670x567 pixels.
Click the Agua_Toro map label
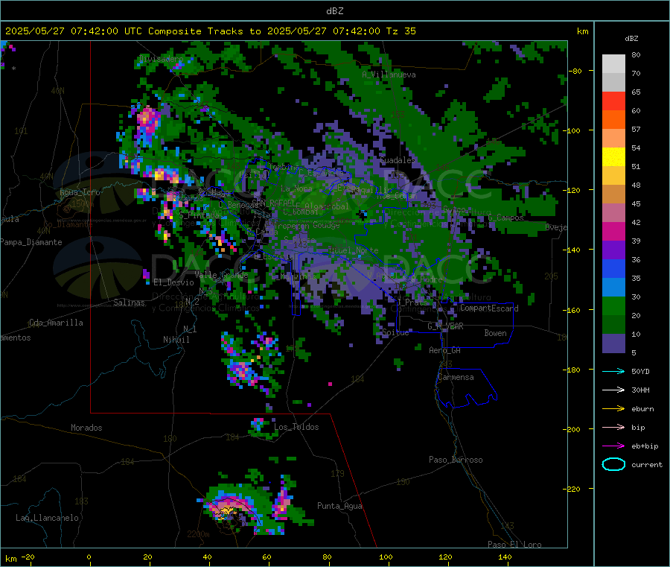80,192
